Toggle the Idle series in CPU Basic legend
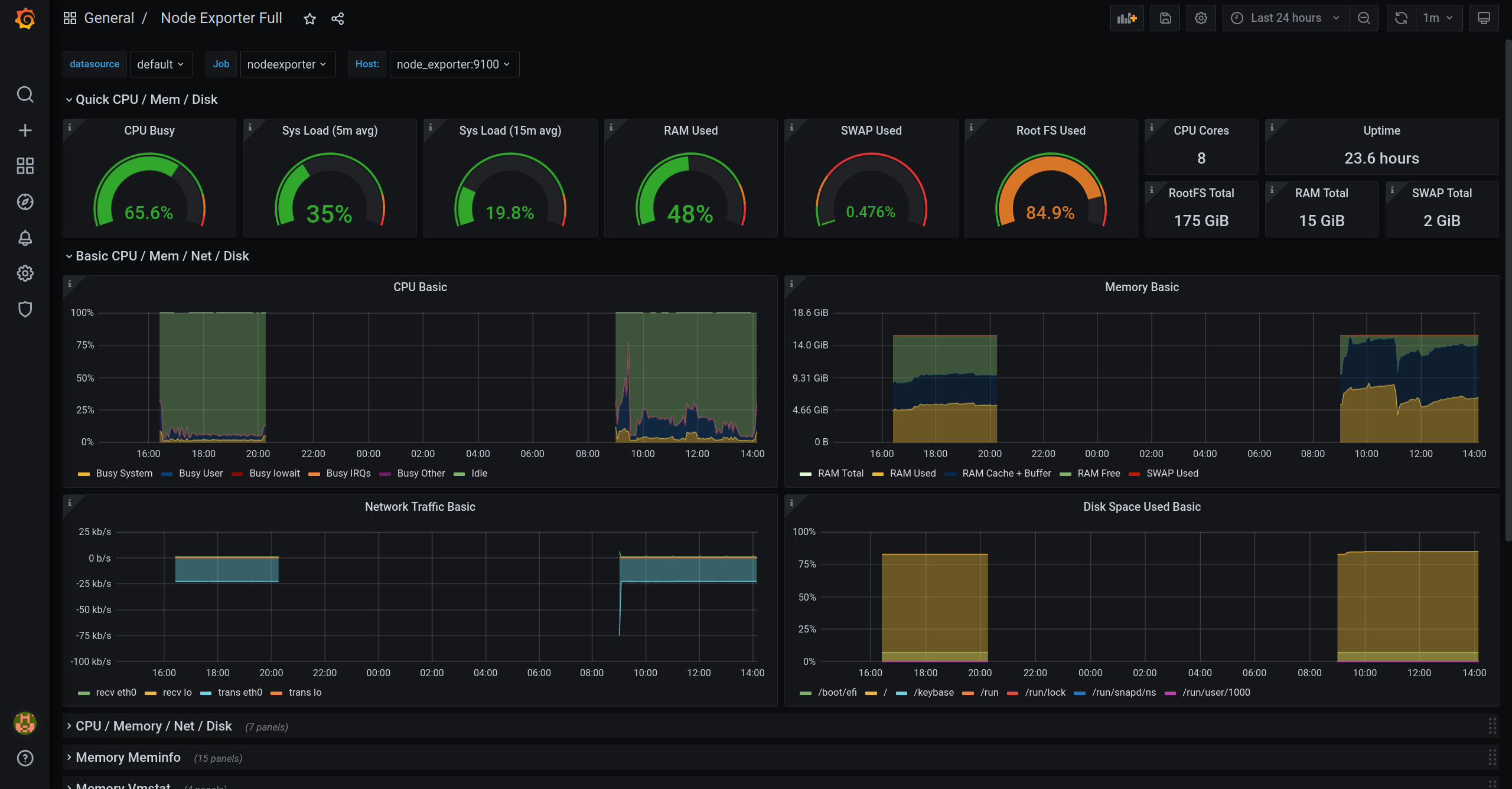The height and width of the screenshot is (789, 1512). (x=479, y=474)
